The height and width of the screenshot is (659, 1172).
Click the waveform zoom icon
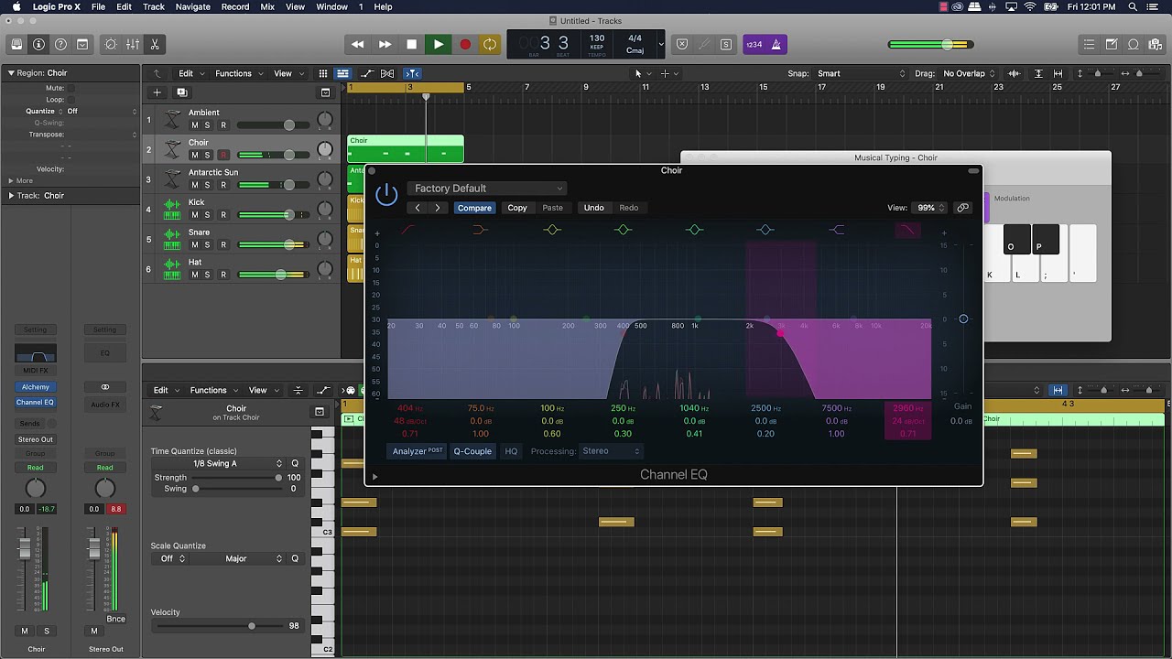tap(1014, 73)
